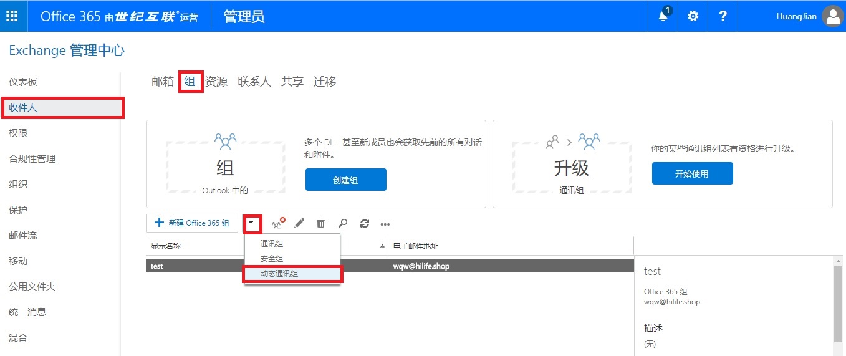Expand the new group dropdown arrow
Image resolution: width=846 pixels, height=356 pixels.
[x=251, y=223]
